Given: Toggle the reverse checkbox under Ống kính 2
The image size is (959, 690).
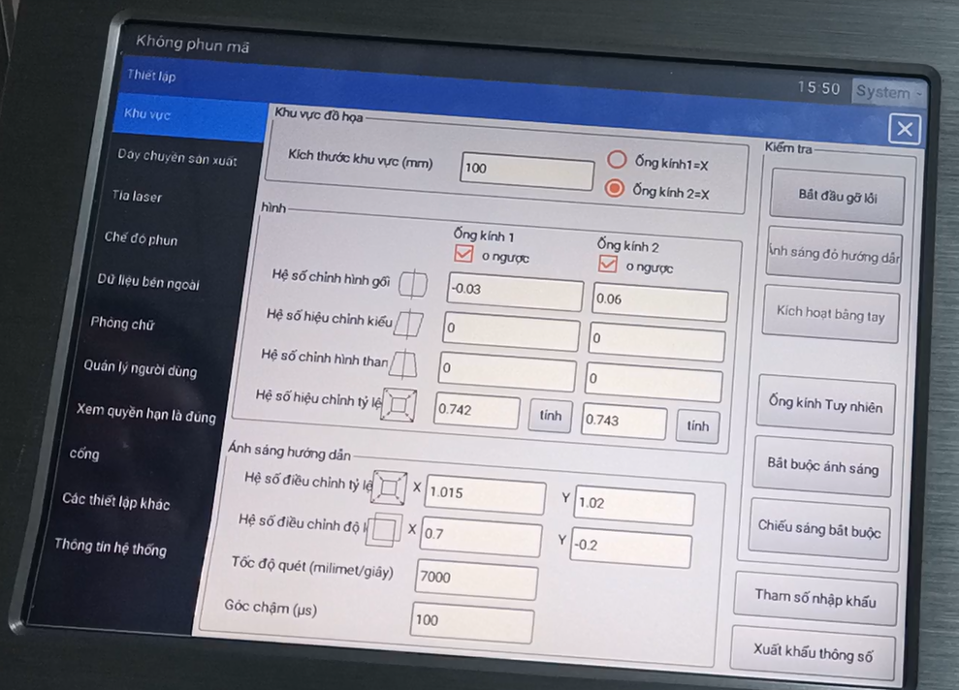Looking at the screenshot, I should 608,264.
